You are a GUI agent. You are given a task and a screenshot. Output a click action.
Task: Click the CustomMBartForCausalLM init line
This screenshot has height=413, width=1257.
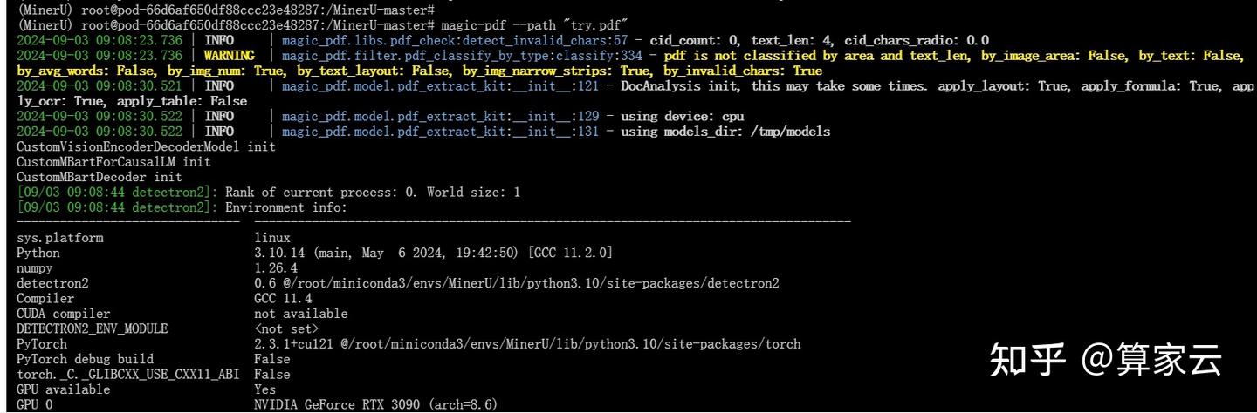(113, 161)
